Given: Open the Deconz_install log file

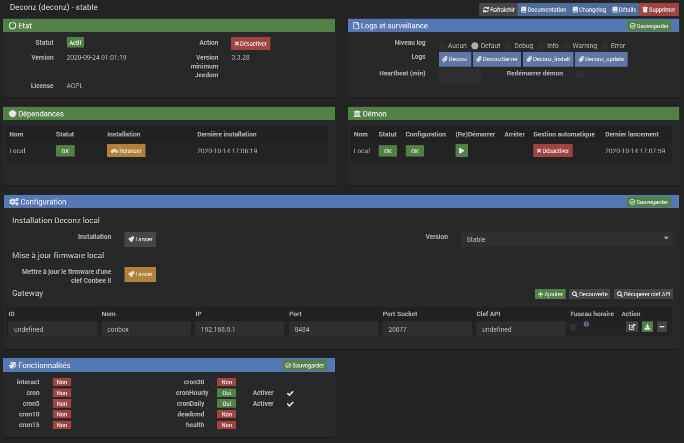Looking at the screenshot, I should point(548,59).
